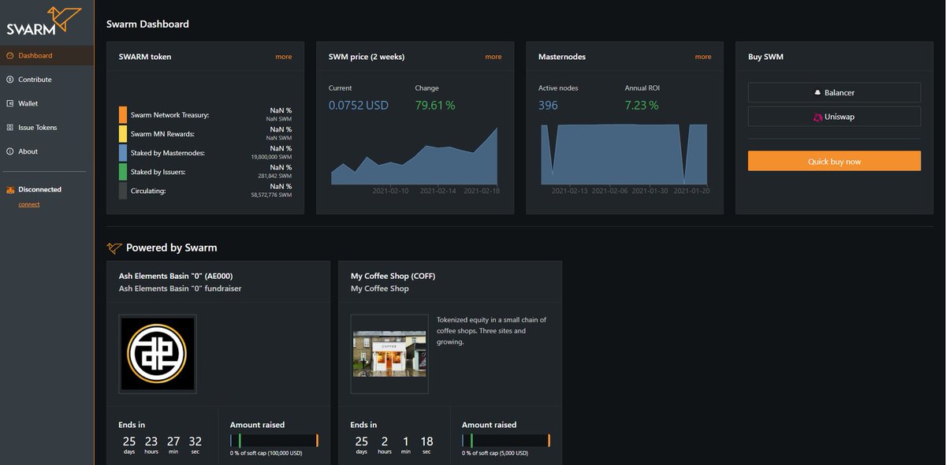
Task: Click the Balancer button
Action: [834, 93]
